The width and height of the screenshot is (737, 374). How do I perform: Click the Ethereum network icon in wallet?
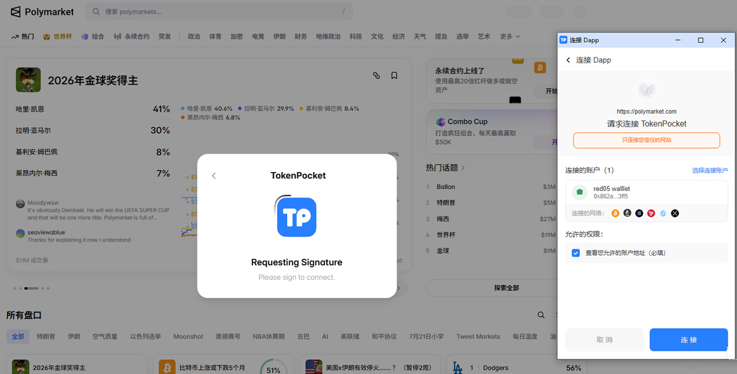pyautogui.click(x=627, y=213)
